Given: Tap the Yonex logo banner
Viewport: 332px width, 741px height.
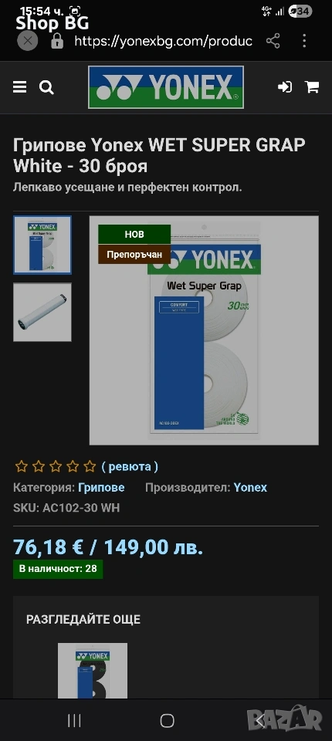Looking at the screenshot, I should (x=166, y=87).
